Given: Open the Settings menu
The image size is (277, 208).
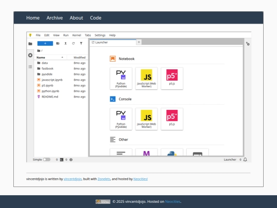Looking at the screenshot, I should (x=100, y=35).
